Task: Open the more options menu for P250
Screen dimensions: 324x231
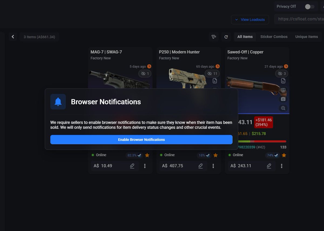Action: click(x=213, y=166)
